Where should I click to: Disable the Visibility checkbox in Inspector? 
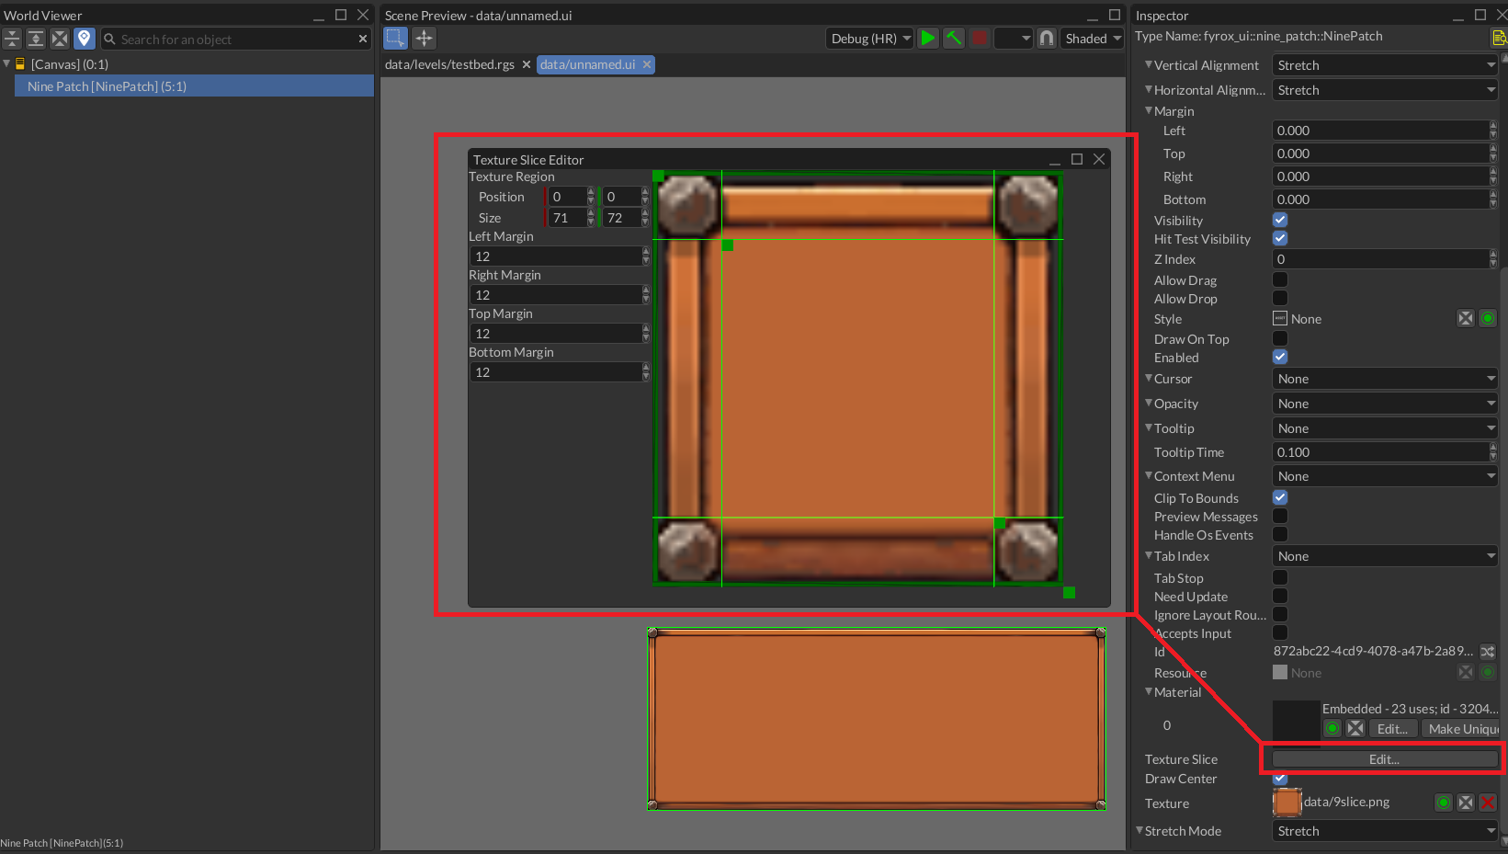tap(1279, 219)
